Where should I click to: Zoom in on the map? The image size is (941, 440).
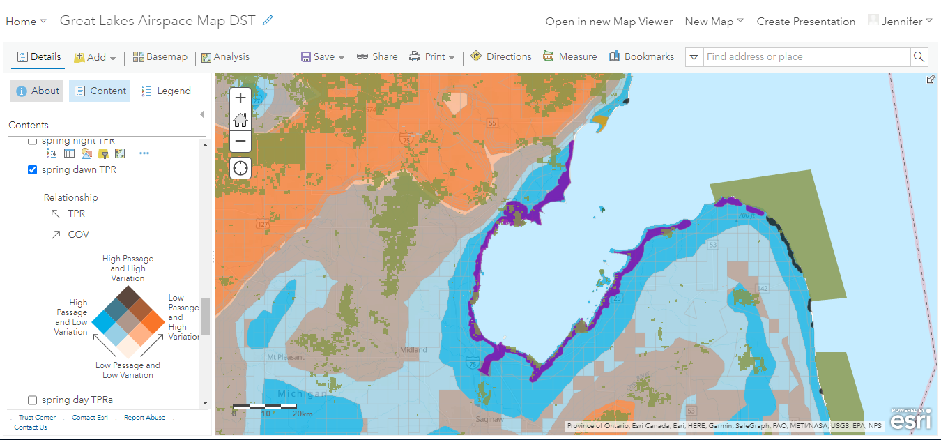[240, 98]
